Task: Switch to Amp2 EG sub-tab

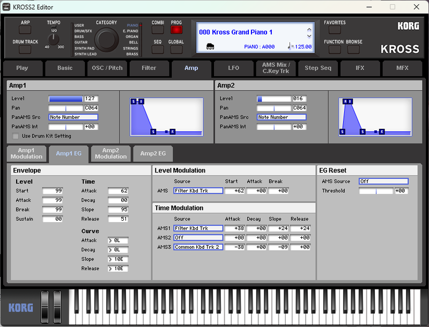Action: (153, 154)
